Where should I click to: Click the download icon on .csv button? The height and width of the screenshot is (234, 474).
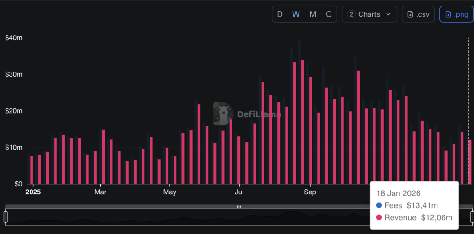coord(410,14)
